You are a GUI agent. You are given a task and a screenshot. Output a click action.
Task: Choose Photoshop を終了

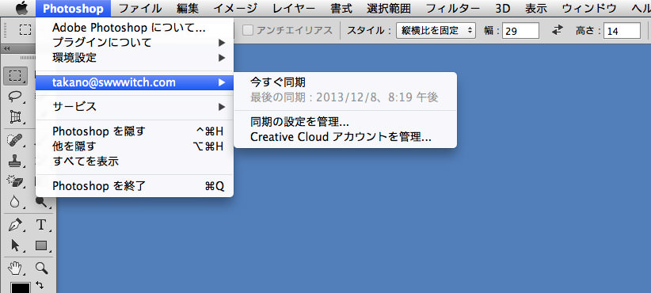pyautogui.click(x=135, y=186)
